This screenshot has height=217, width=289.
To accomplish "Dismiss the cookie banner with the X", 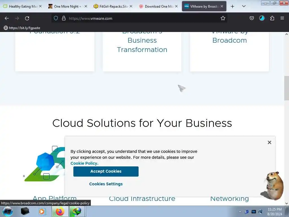I will coord(269,142).
